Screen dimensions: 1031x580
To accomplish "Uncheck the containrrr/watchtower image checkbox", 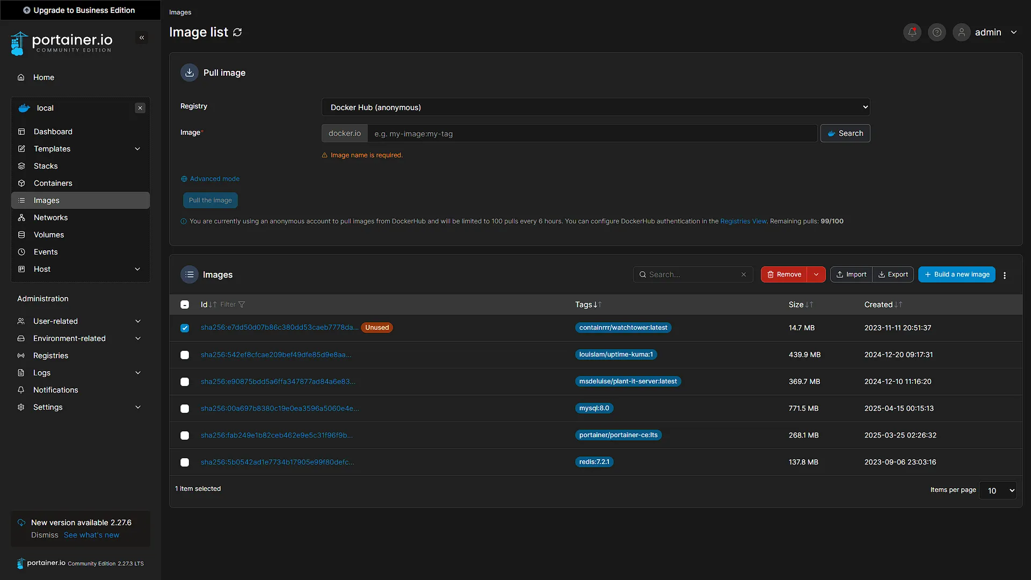I will (185, 328).
